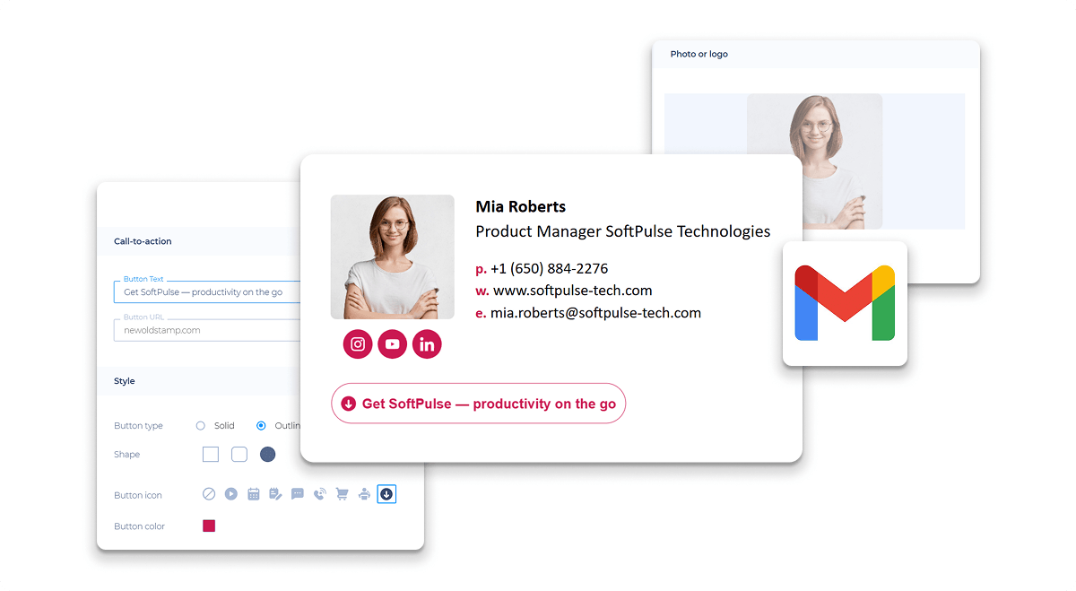Click the Shape label

pos(126,455)
